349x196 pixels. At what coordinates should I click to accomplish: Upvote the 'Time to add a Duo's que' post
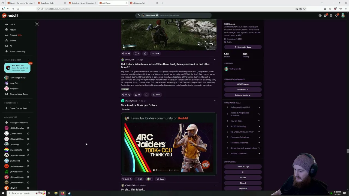[x=123, y=179]
